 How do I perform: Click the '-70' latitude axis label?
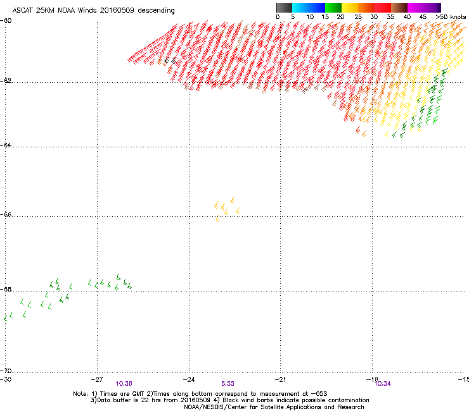pyautogui.click(x=6, y=371)
